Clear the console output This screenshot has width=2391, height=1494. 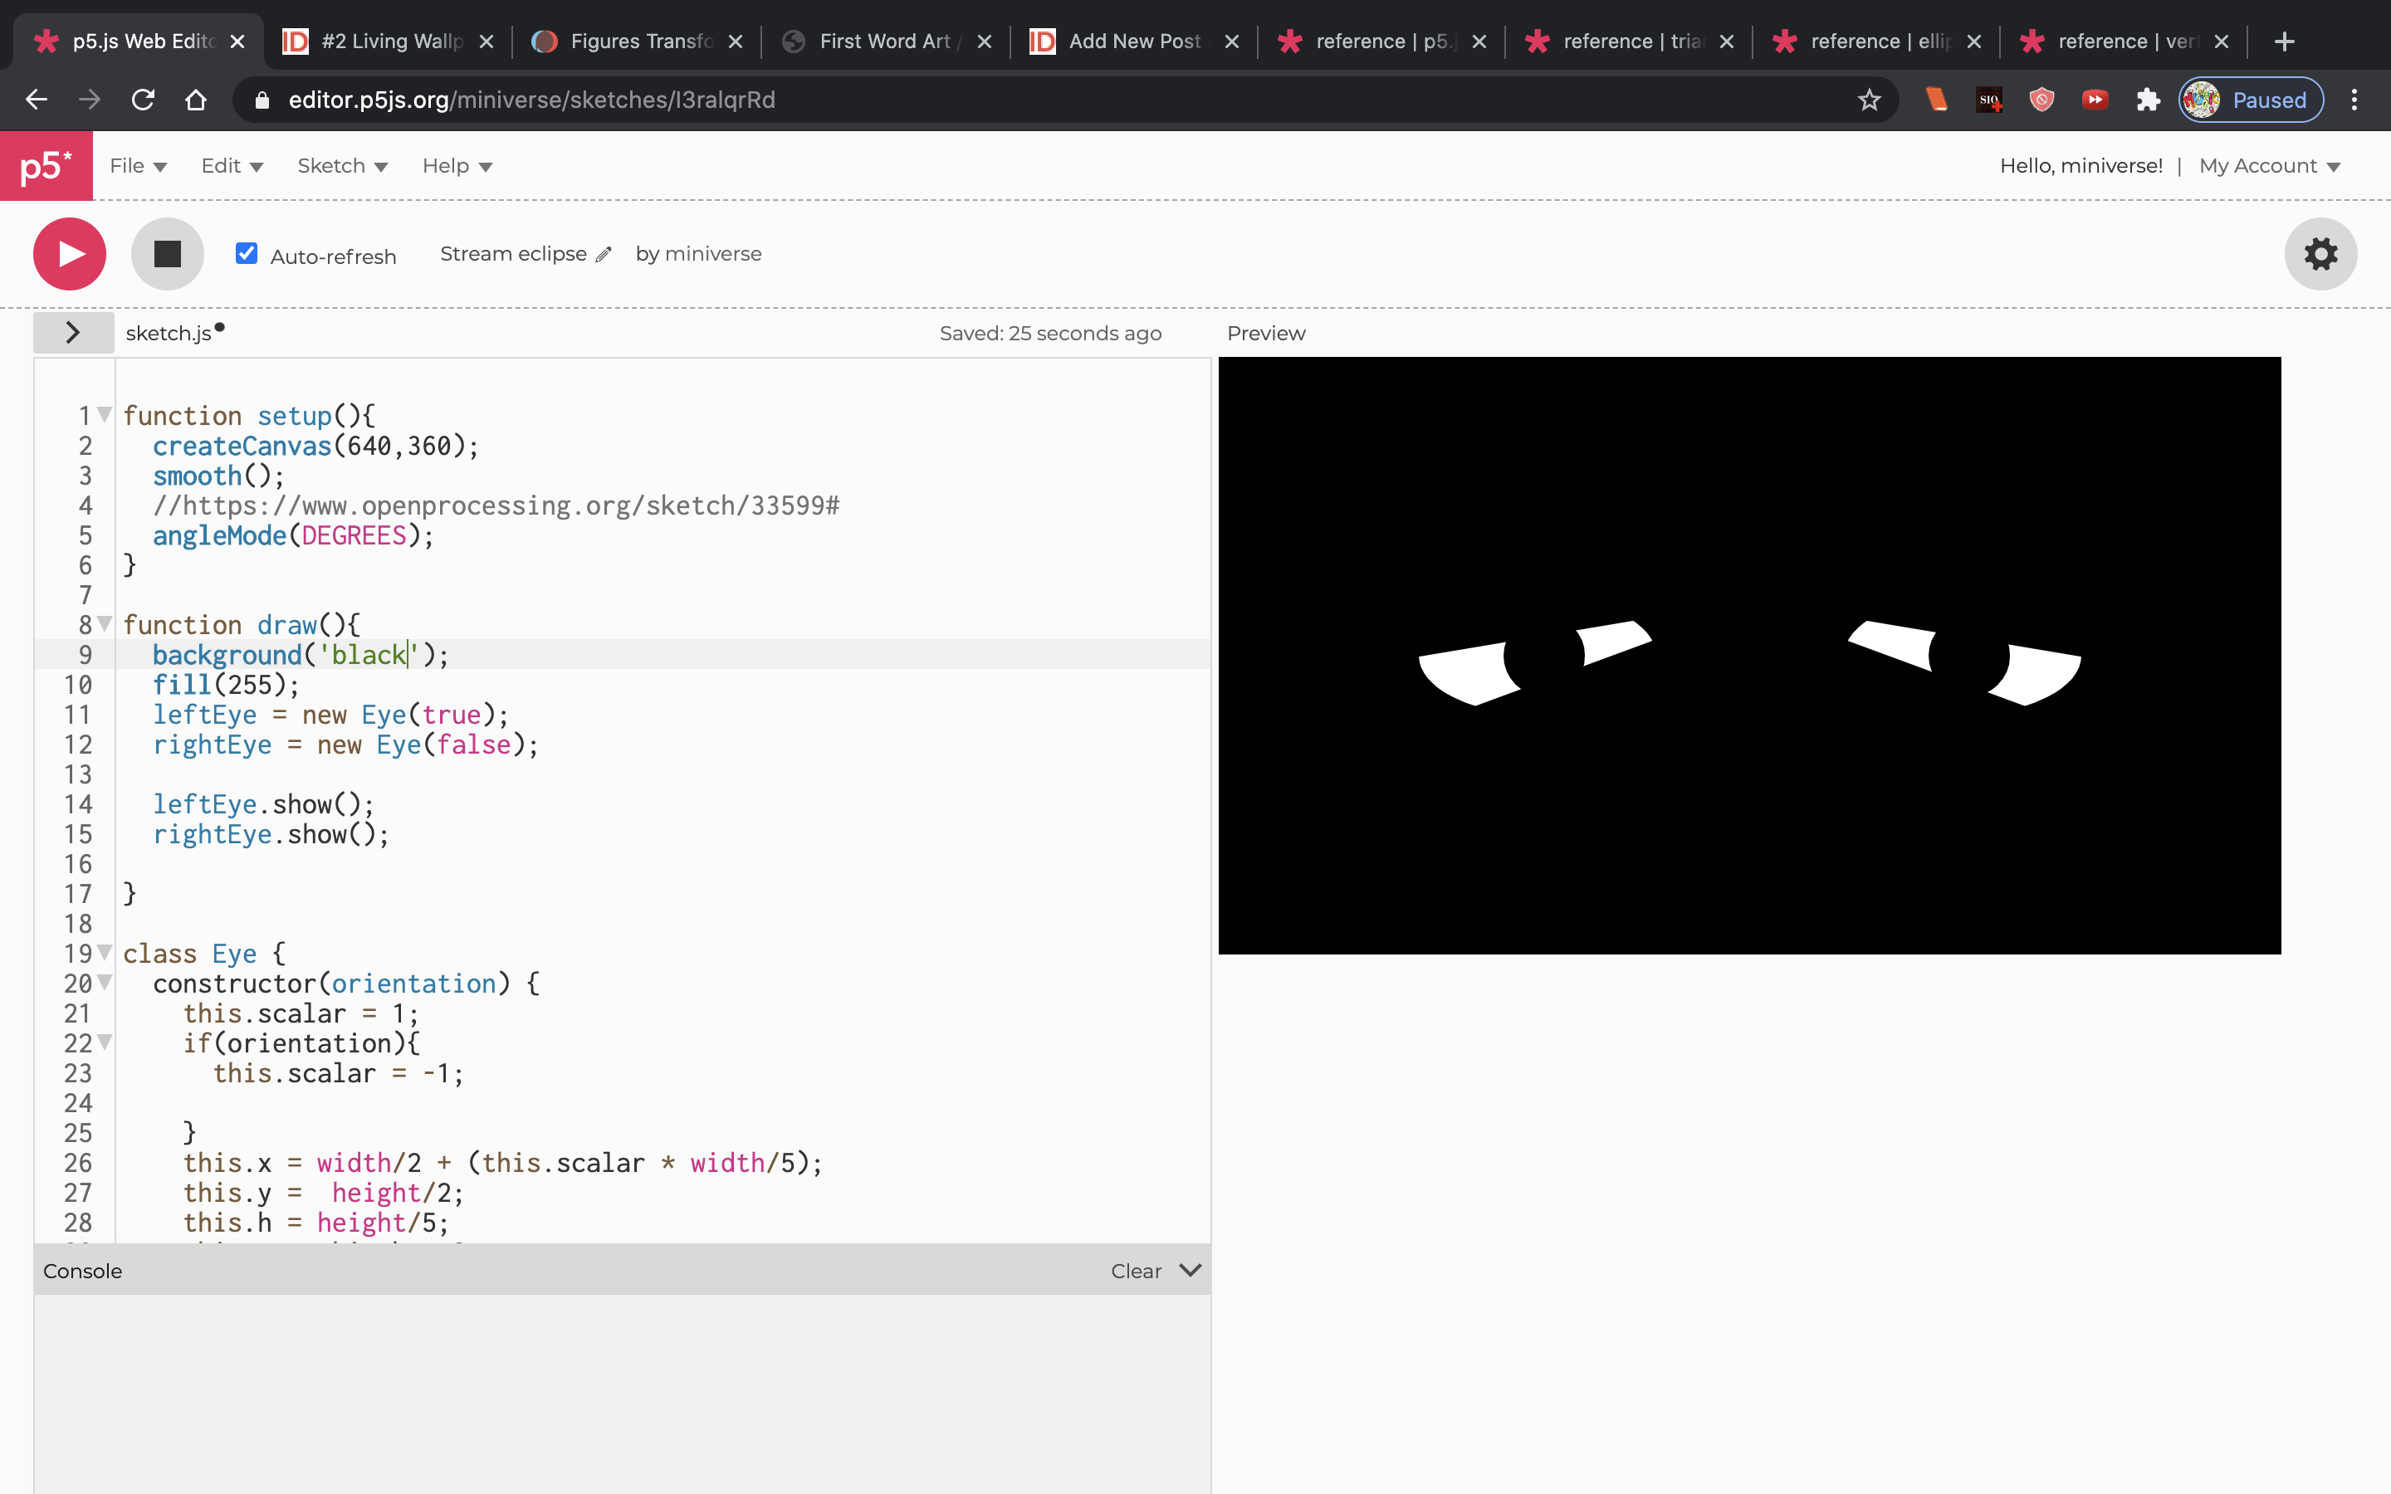click(x=1135, y=1271)
